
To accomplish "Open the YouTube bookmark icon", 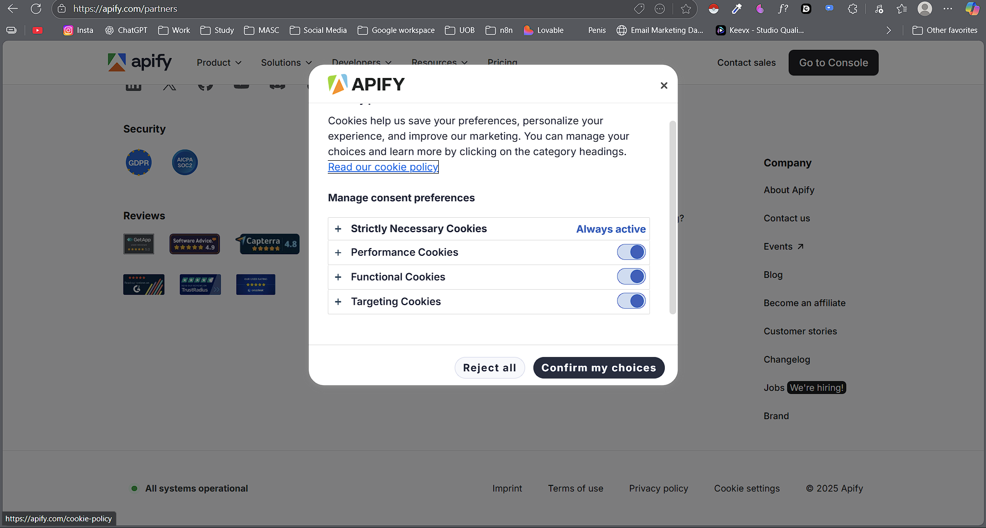I will pos(38,30).
